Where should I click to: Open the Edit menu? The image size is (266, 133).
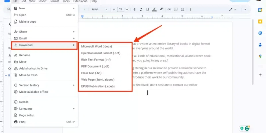23,1
